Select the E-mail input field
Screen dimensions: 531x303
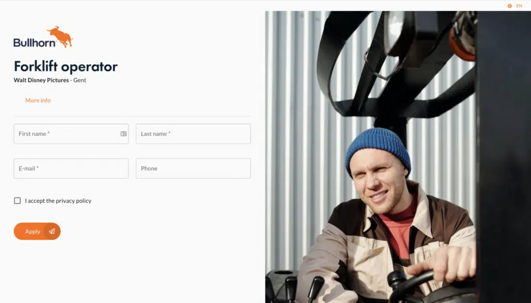(71, 169)
